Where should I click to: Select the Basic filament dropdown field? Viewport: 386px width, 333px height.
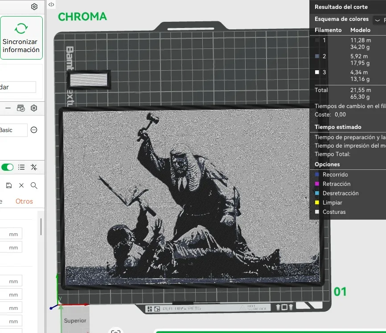13,130
